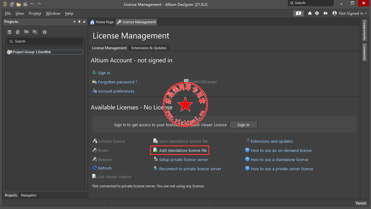Switch to Extensions & Updates tab
Viewport: 371px width, 209px height.
[149, 48]
